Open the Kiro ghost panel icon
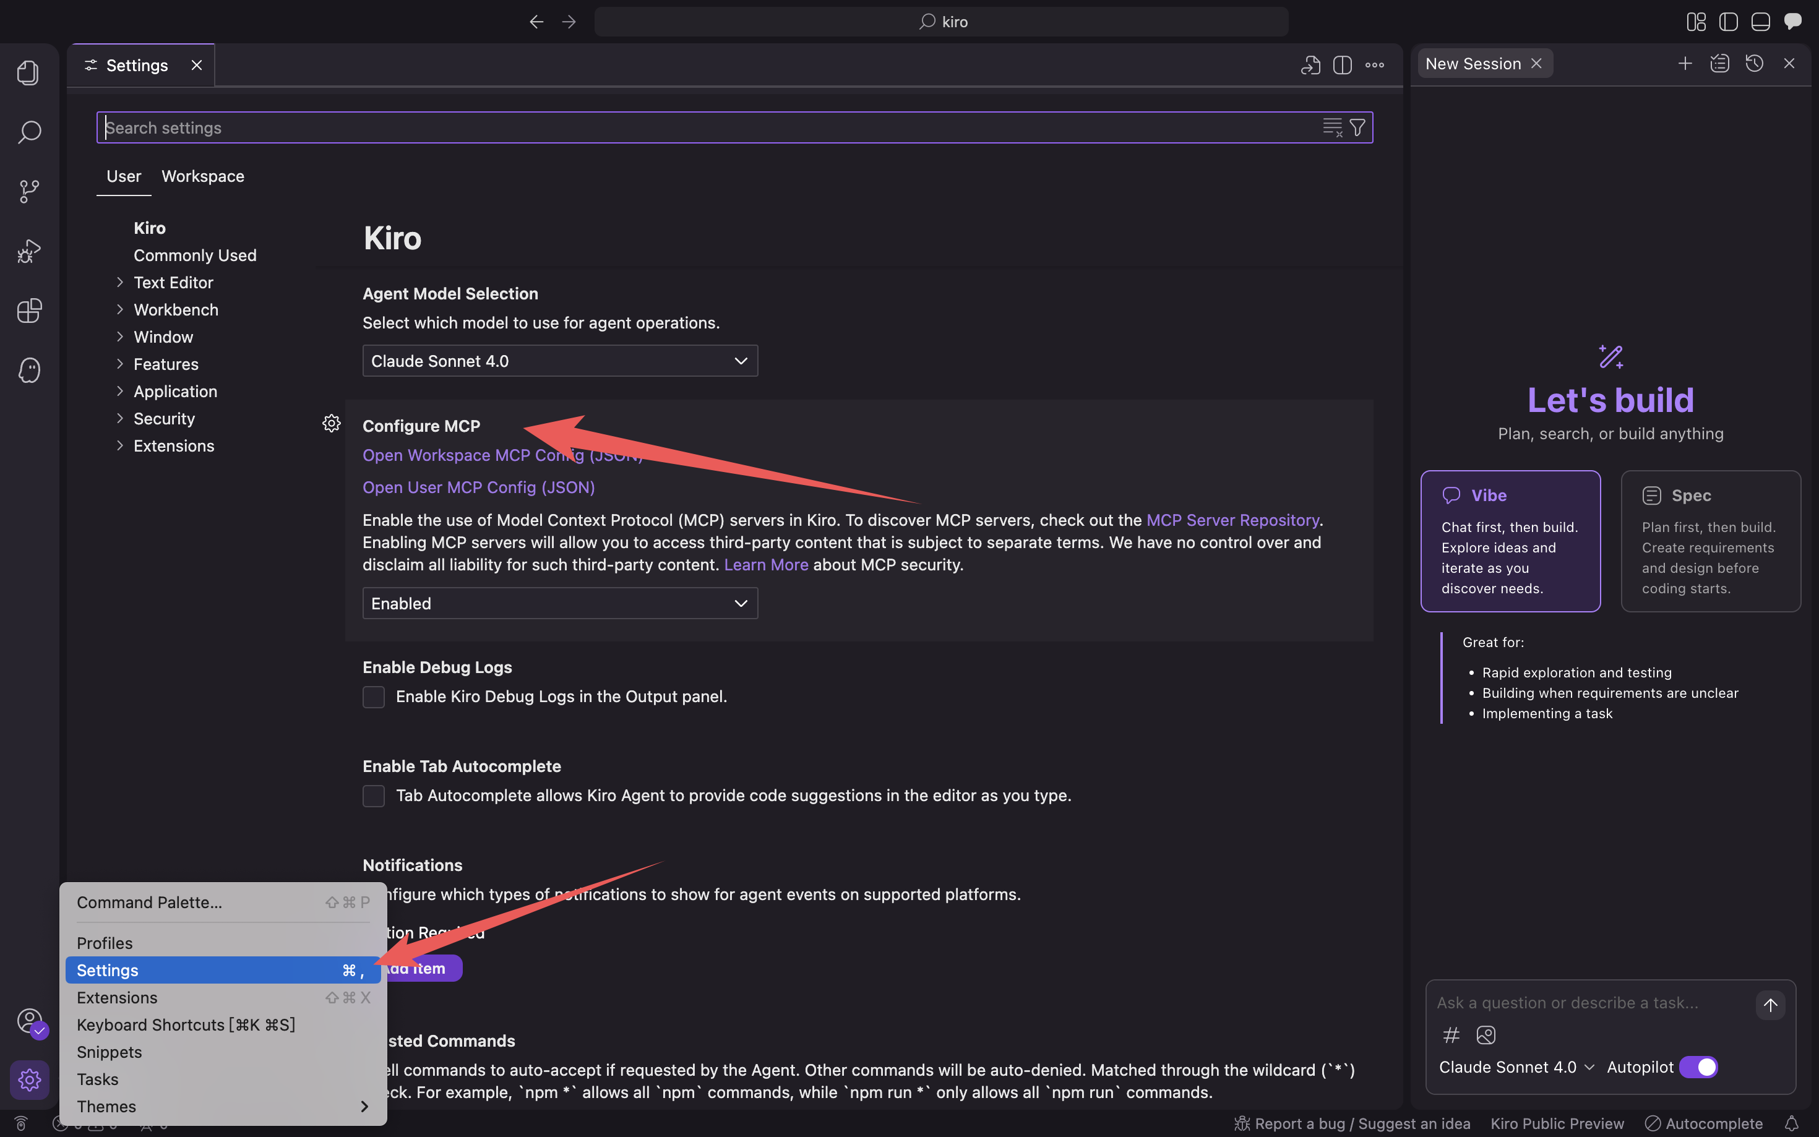1819x1137 pixels. 28,370
